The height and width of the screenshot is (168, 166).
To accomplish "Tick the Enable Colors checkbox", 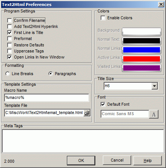I will point(103,18).
